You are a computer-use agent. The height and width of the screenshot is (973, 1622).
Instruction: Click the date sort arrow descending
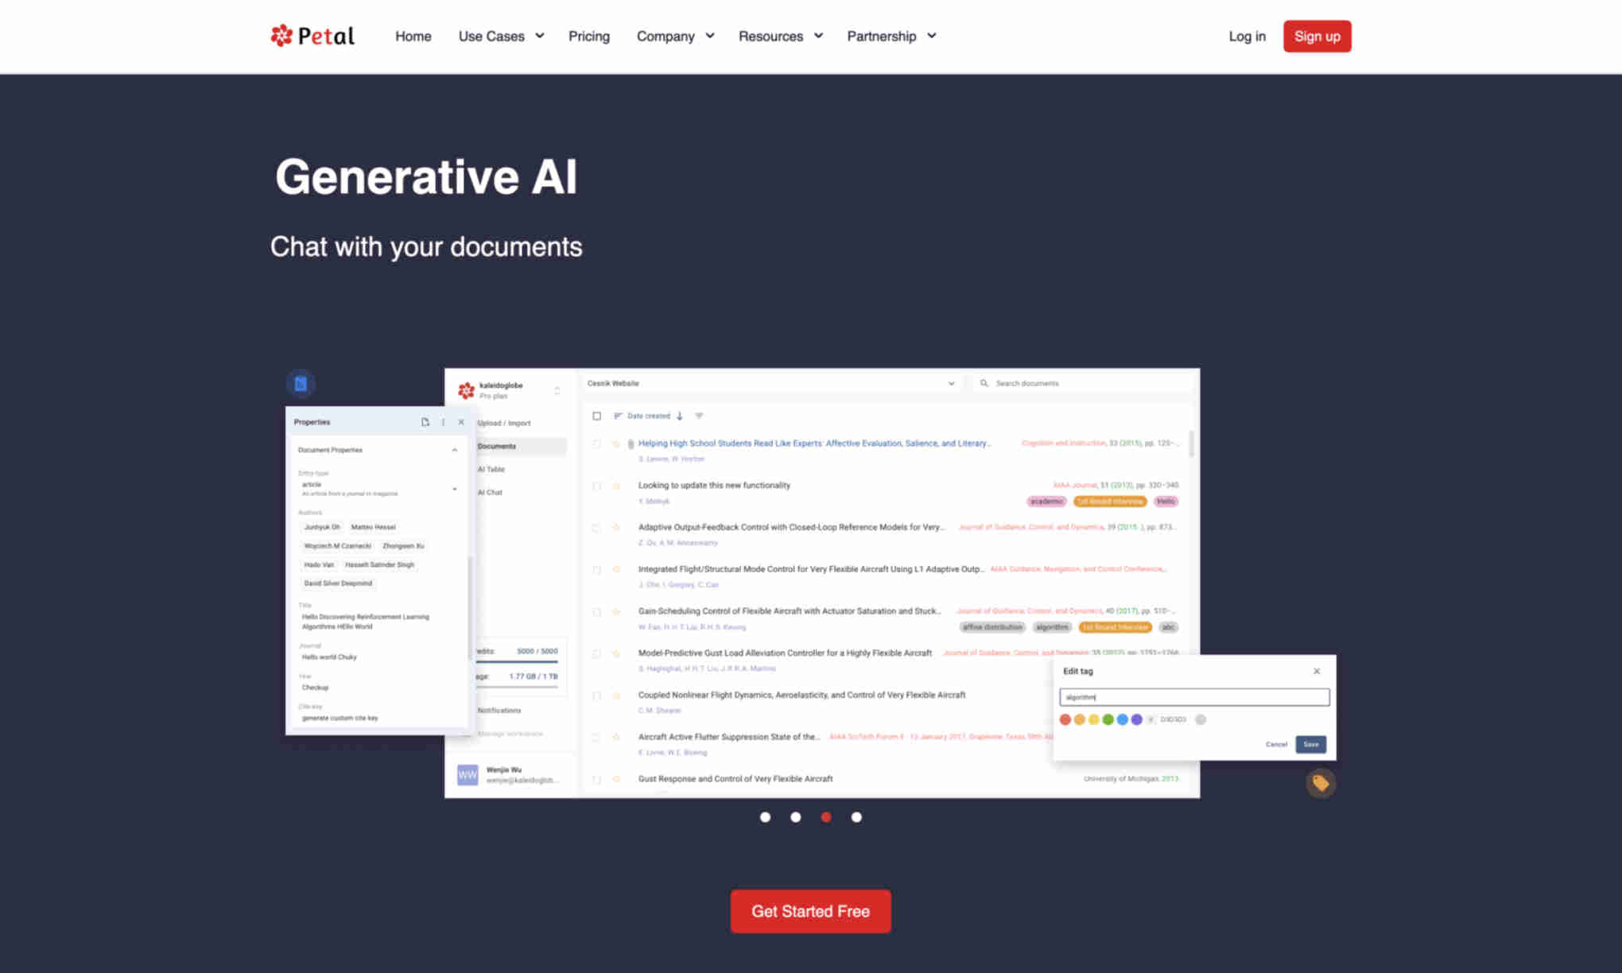[679, 416]
